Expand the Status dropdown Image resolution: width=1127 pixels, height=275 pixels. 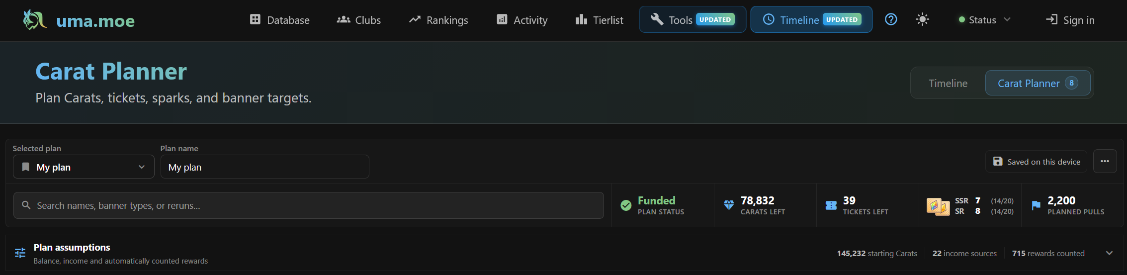pyautogui.click(x=984, y=20)
